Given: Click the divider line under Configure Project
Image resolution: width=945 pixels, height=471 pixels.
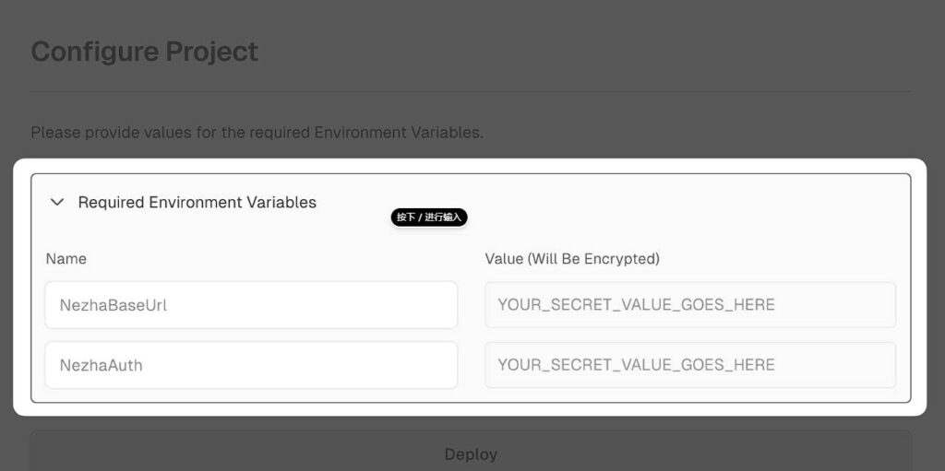Looking at the screenshot, I should pos(471,91).
